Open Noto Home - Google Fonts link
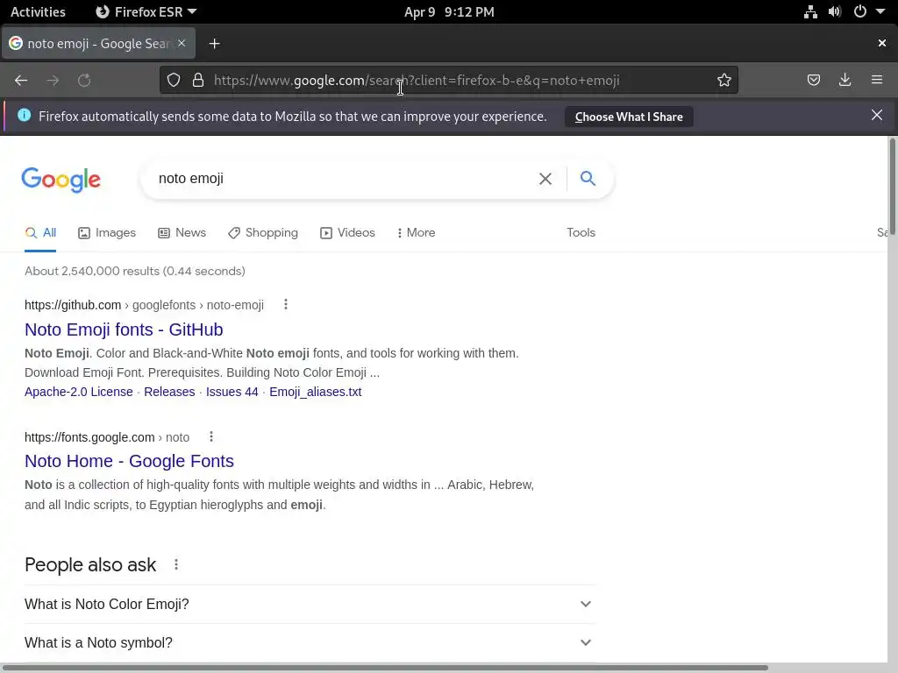Image resolution: width=898 pixels, height=673 pixels. pyautogui.click(x=130, y=461)
